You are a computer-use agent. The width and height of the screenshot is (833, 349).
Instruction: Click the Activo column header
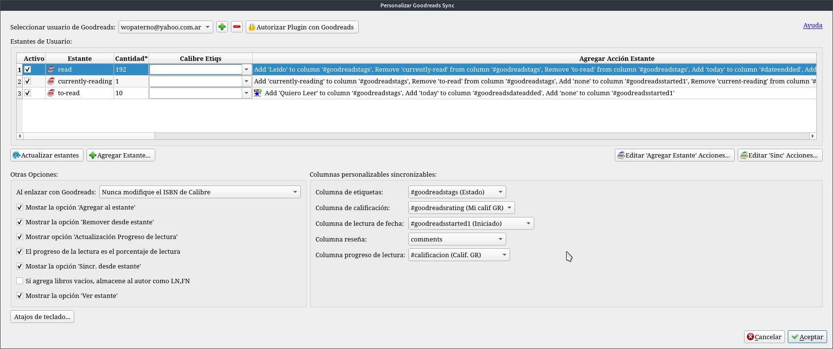click(34, 58)
